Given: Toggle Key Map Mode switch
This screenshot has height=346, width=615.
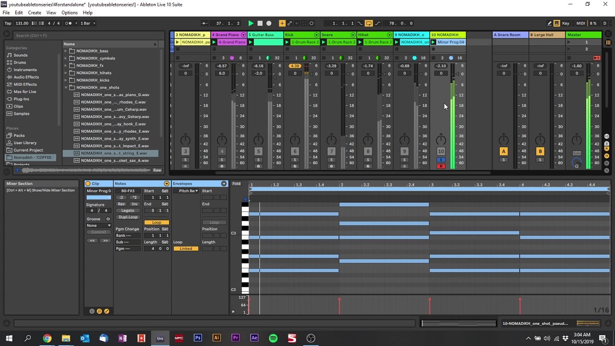Looking at the screenshot, I should (x=566, y=23).
